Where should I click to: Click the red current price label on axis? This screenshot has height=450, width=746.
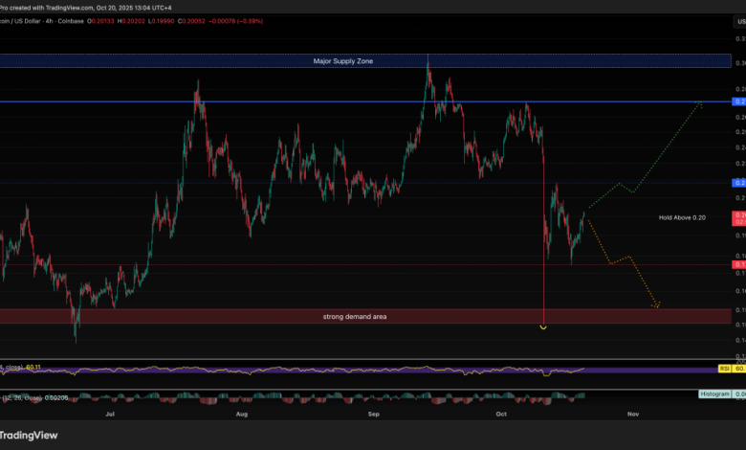pyautogui.click(x=738, y=218)
